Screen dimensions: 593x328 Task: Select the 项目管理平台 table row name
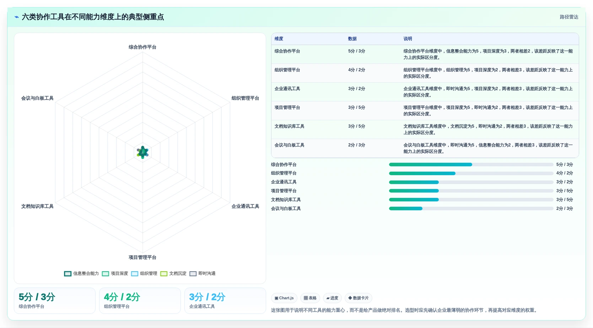point(287,107)
